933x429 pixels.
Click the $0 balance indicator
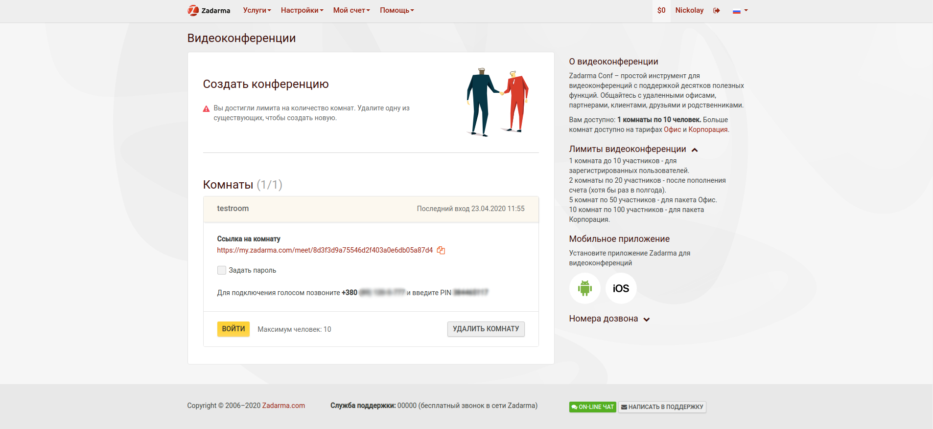pyautogui.click(x=661, y=10)
